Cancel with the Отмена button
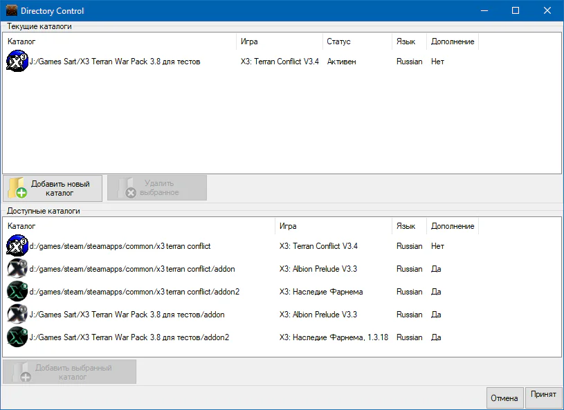 (x=504, y=398)
